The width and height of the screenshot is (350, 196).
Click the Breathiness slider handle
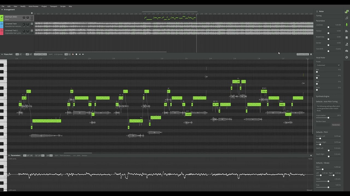[x=328, y=39]
